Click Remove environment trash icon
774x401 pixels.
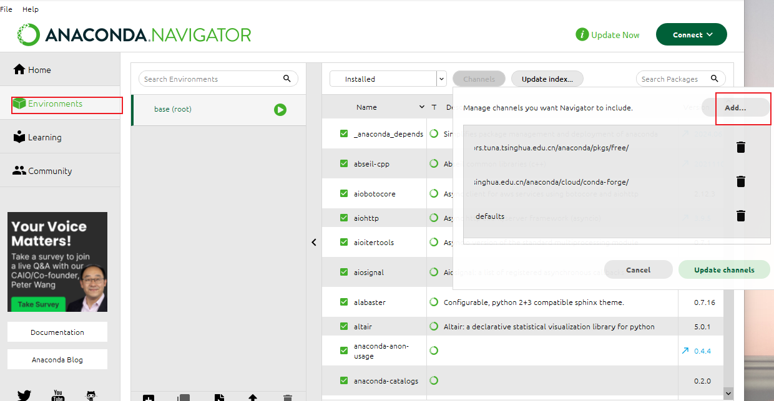click(287, 398)
